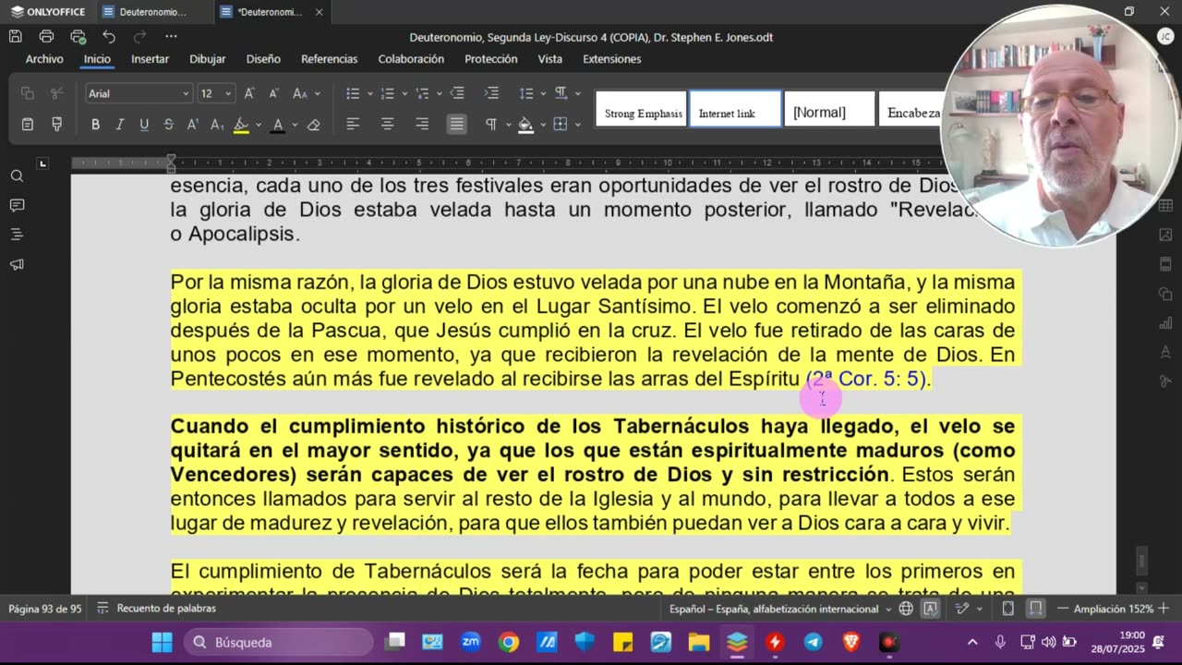Copy style with paint roller icon
The width and height of the screenshot is (1182, 665).
[x=56, y=124]
